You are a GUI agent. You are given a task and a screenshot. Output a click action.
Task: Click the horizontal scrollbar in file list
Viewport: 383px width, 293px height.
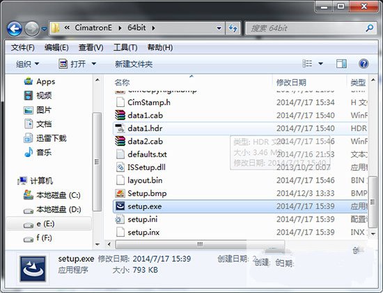[200, 244]
